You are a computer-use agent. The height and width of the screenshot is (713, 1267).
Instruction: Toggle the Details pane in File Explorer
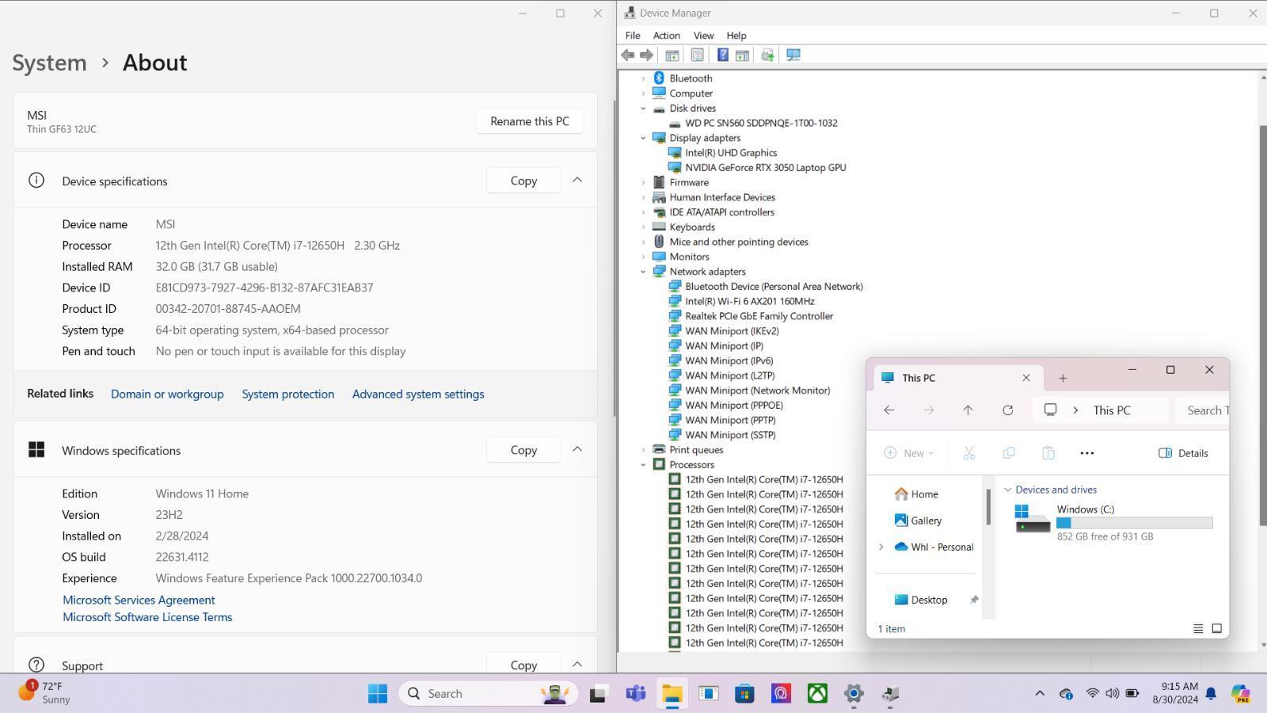(x=1183, y=453)
